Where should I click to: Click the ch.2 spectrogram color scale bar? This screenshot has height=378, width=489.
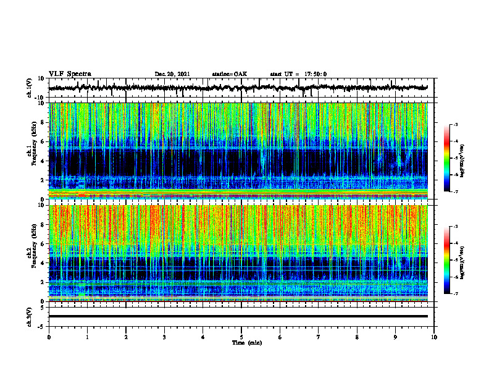[447, 260]
